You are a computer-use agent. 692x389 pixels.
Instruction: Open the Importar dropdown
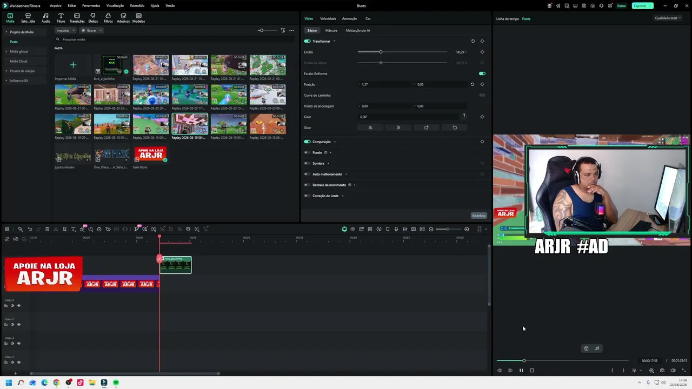(x=65, y=30)
